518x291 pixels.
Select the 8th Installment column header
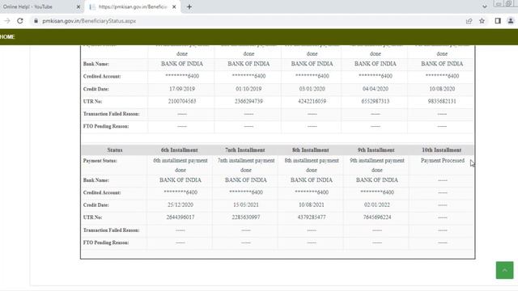tap(311, 150)
